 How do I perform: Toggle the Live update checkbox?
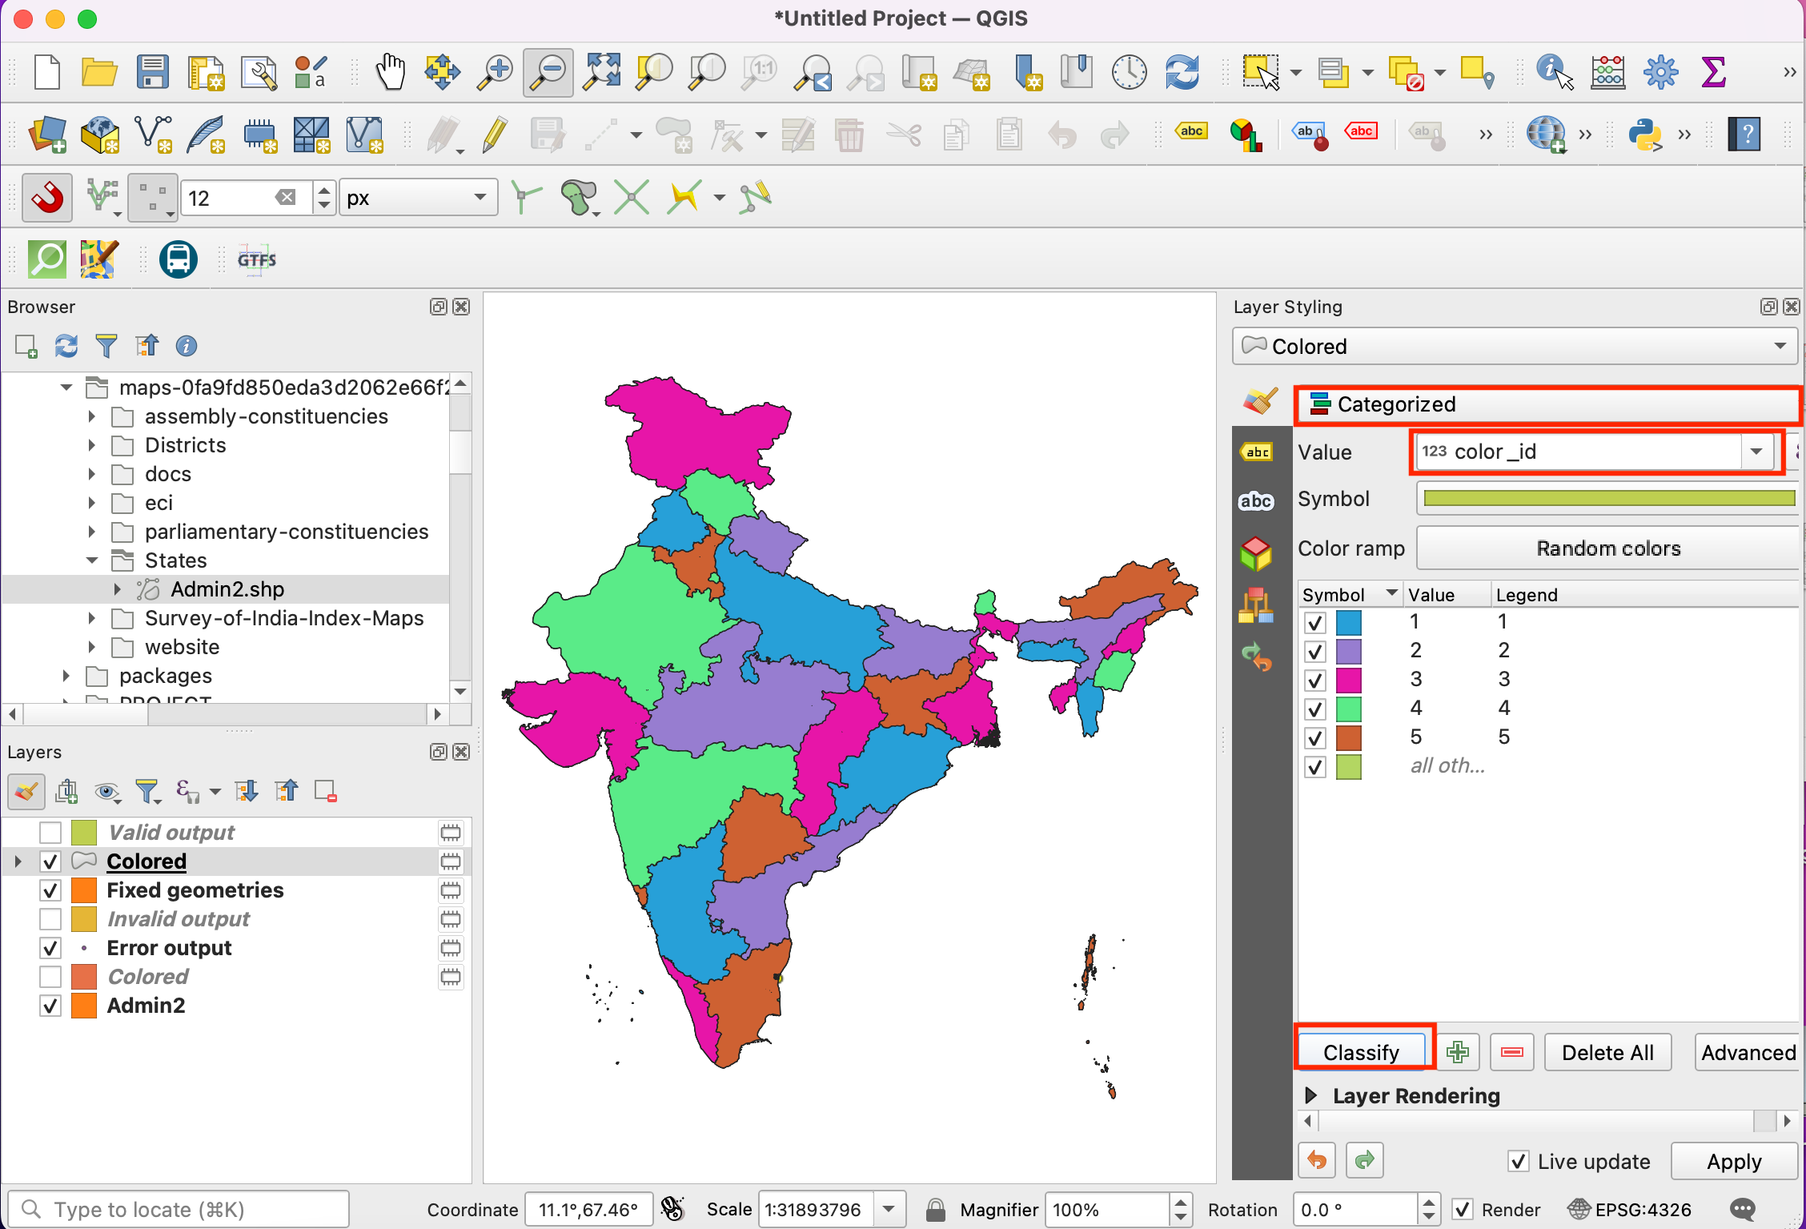pos(1518,1161)
